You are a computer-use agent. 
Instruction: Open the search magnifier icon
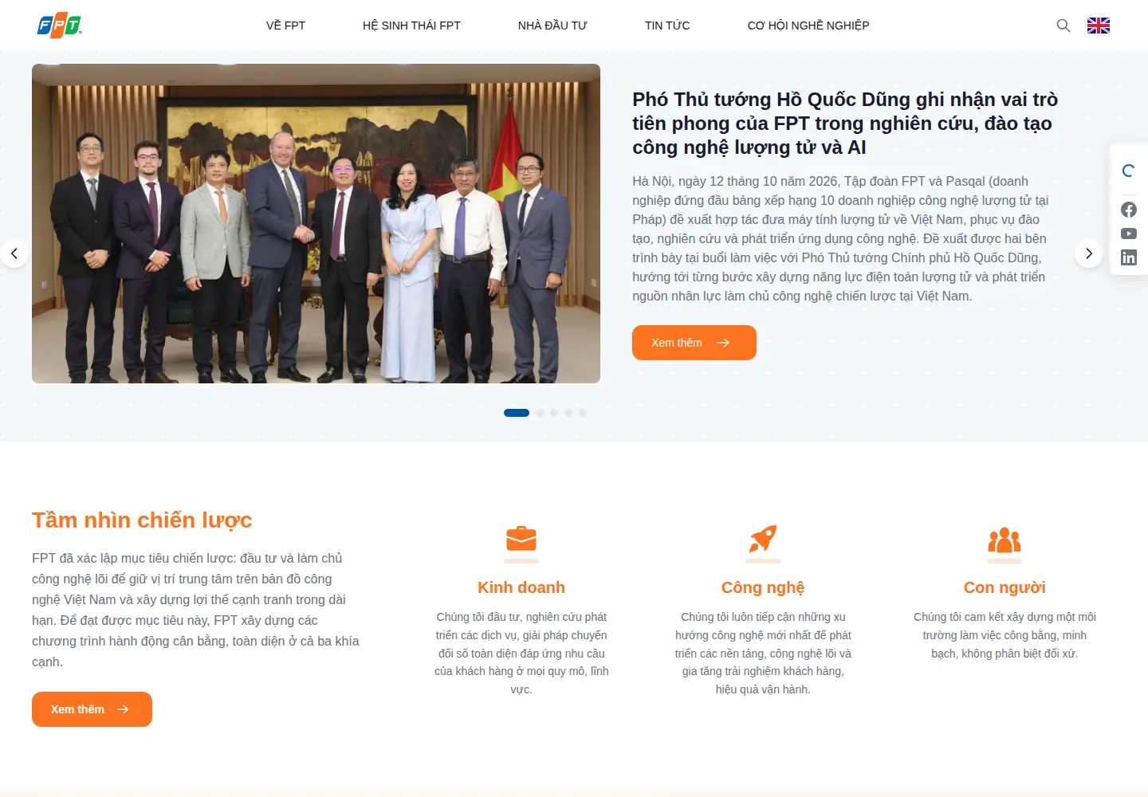(1063, 26)
